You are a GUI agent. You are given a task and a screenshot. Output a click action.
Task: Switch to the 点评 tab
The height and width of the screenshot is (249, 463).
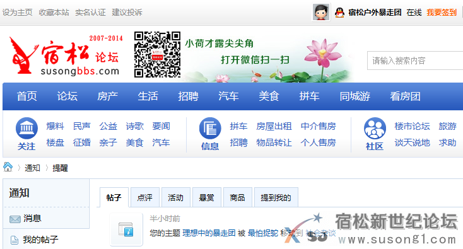(x=145, y=197)
